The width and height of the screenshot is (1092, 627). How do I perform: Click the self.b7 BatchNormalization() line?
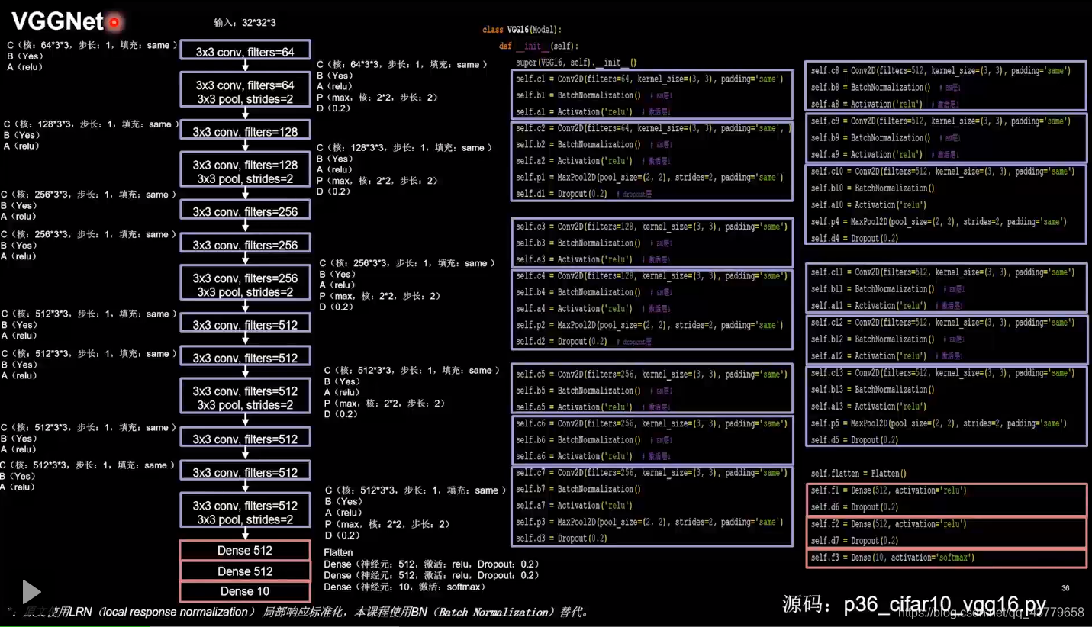(x=579, y=489)
